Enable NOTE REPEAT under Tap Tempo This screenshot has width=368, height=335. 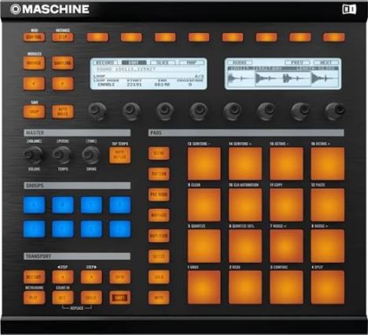[120, 155]
